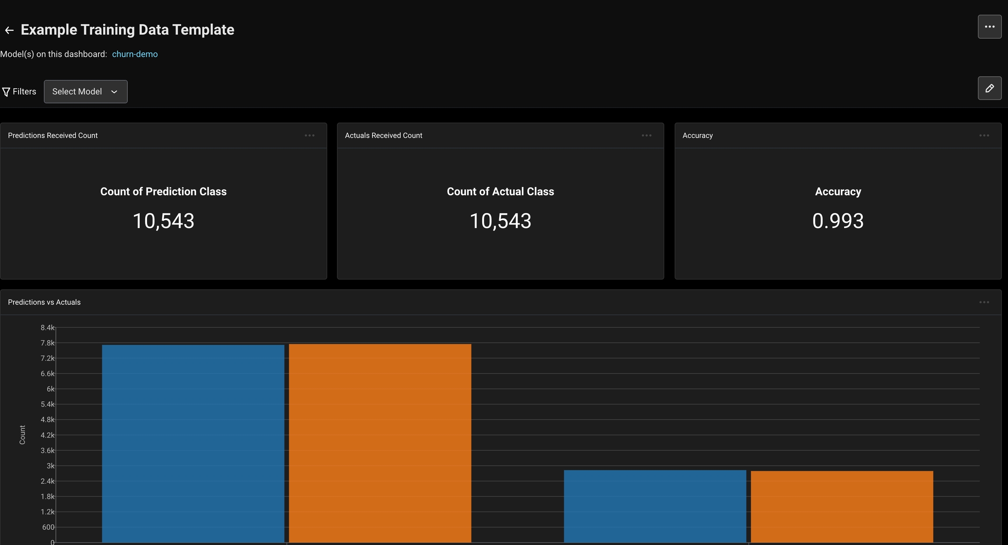The height and width of the screenshot is (545, 1008).
Task: Expand the Select Model dropdown
Action: [x=77, y=92]
